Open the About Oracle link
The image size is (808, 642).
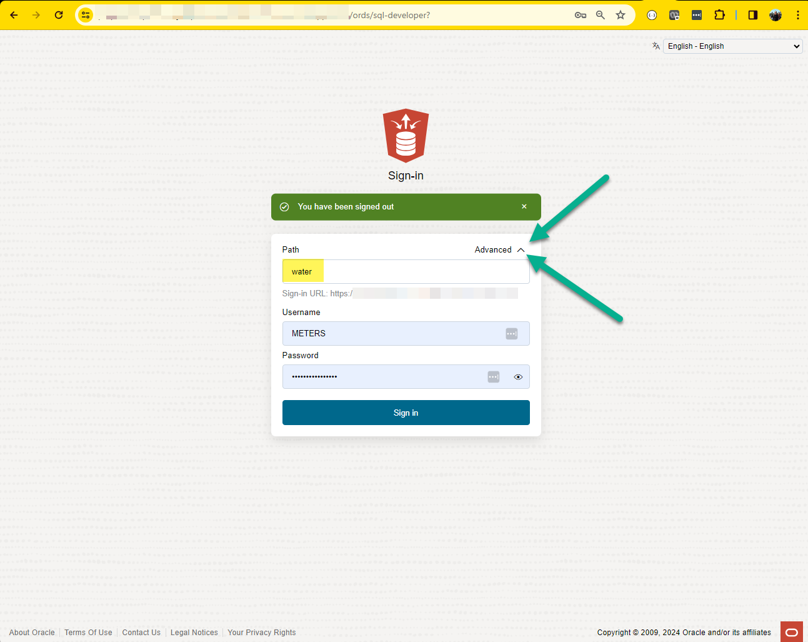point(32,633)
